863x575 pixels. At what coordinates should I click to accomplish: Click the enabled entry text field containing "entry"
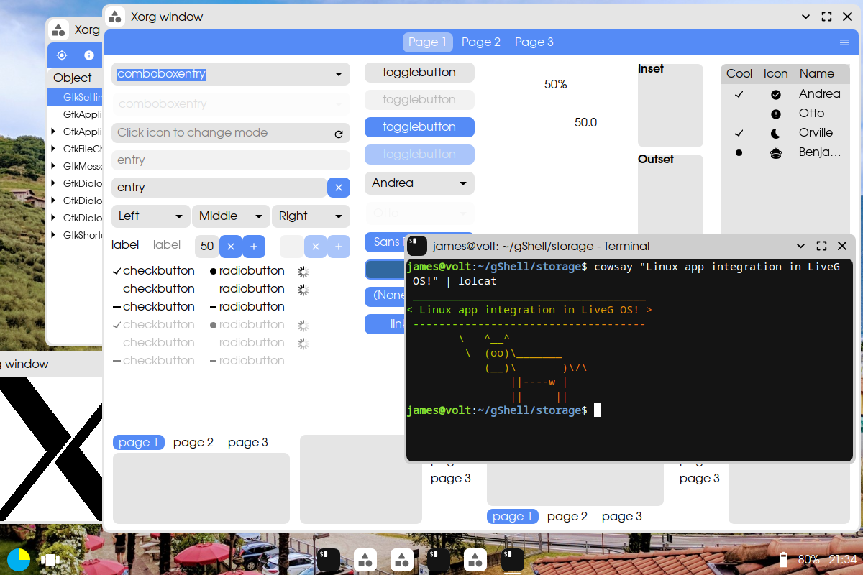pos(219,188)
